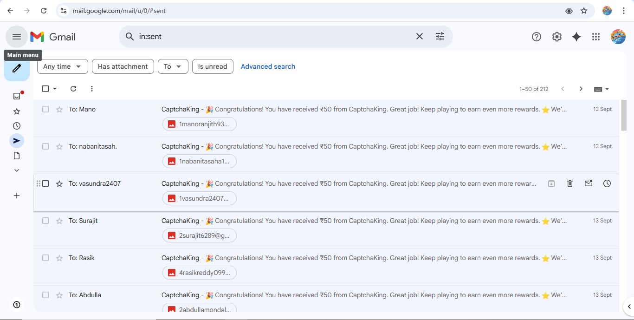Click the Advanced search link
Viewport: 634px width, 320px height.
[268, 66]
